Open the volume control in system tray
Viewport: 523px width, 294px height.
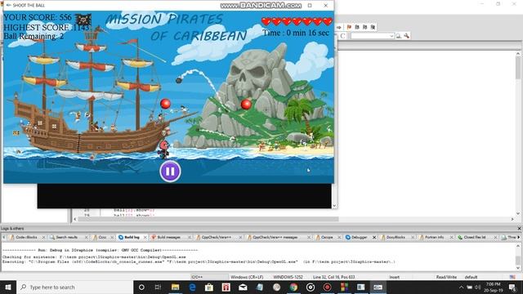pyautogui.click(x=477, y=287)
